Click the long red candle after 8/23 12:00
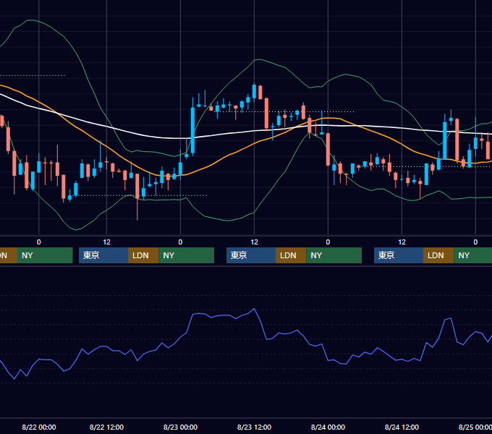 [266, 113]
